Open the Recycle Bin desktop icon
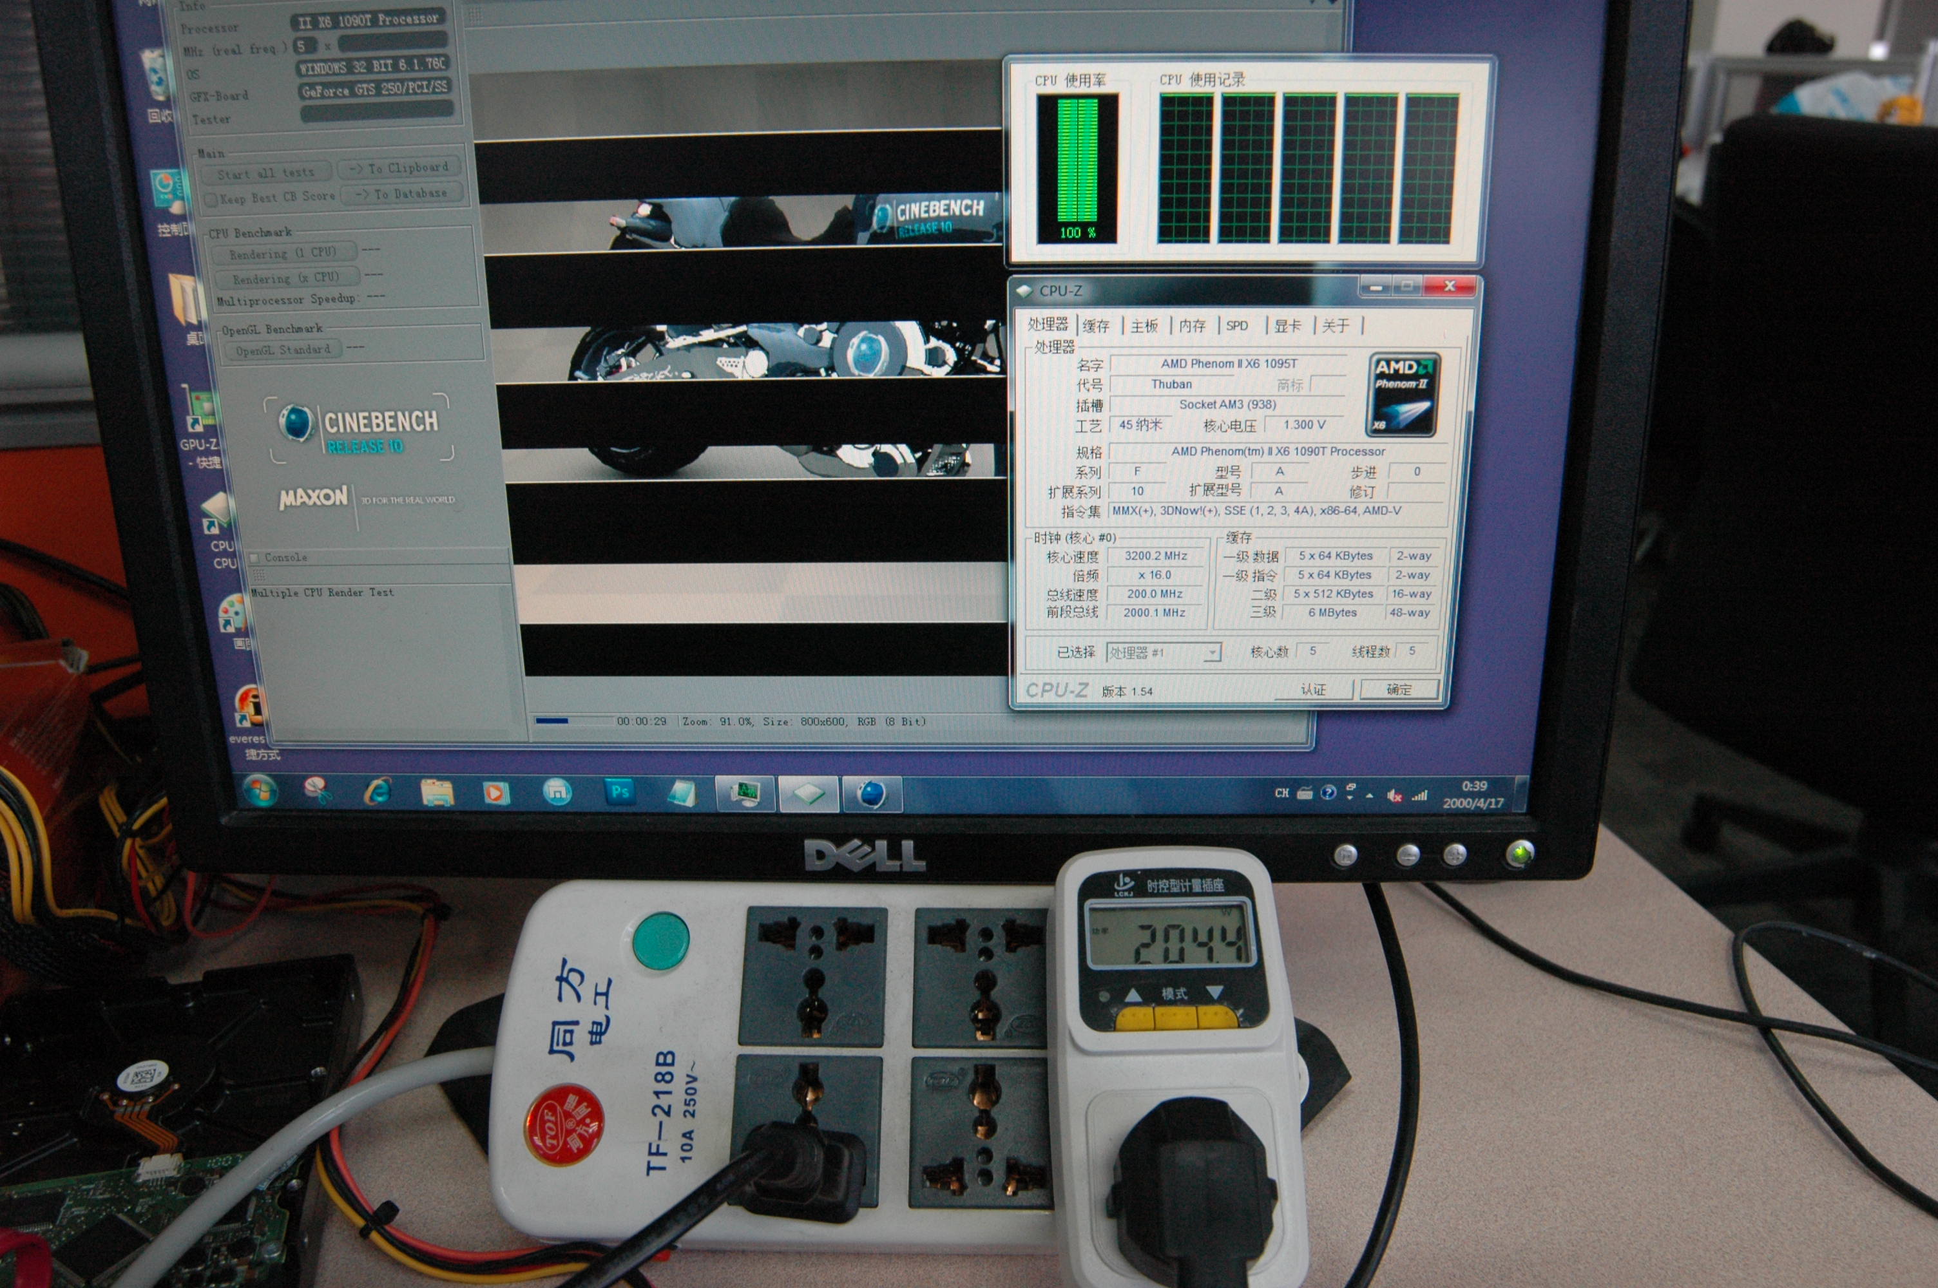The height and width of the screenshot is (1288, 1938). tap(158, 86)
